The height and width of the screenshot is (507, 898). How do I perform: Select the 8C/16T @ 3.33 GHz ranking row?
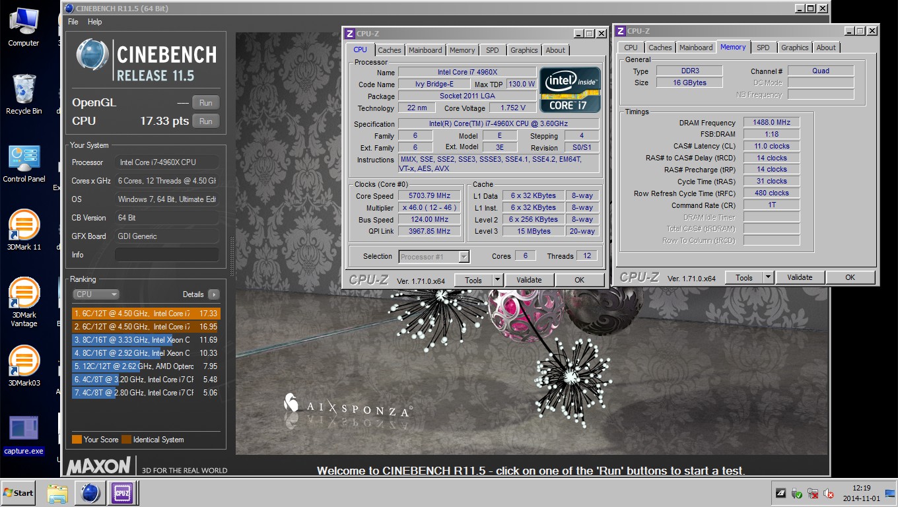click(x=146, y=340)
